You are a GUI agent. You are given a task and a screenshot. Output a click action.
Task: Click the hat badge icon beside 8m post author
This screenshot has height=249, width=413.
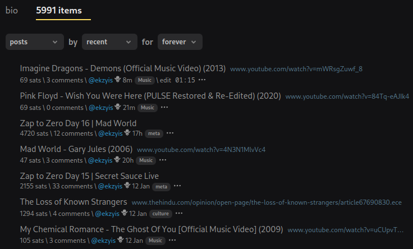click(x=118, y=80)
